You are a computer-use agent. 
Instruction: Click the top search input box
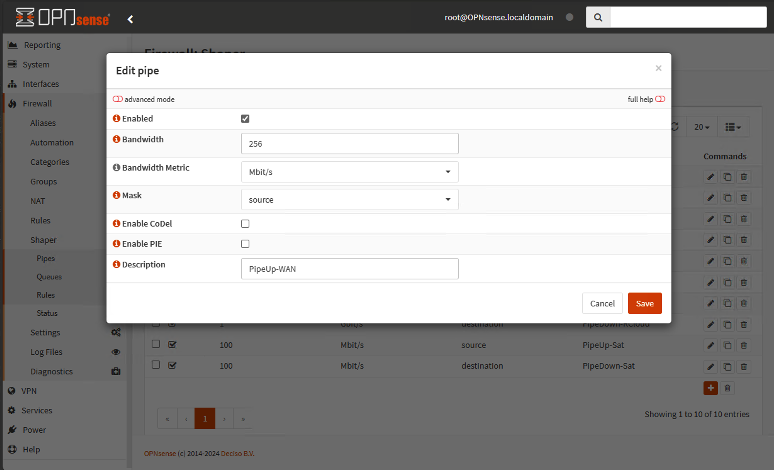coord(688,17)
